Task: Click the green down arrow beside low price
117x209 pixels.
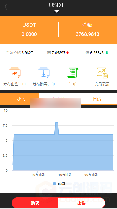Action: tap(107, 53)
